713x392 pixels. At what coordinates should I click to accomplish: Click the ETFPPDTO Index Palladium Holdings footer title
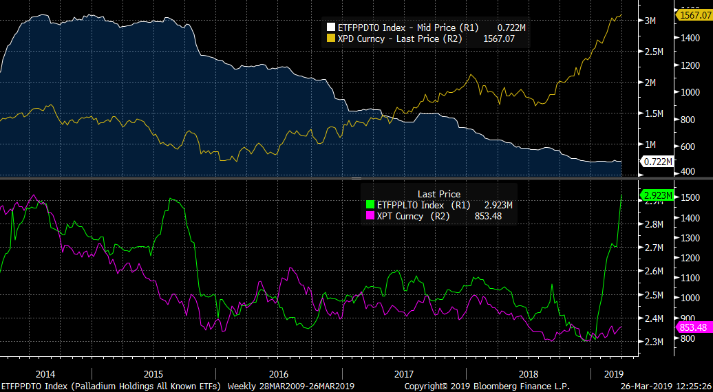click(x=111, y=386)
